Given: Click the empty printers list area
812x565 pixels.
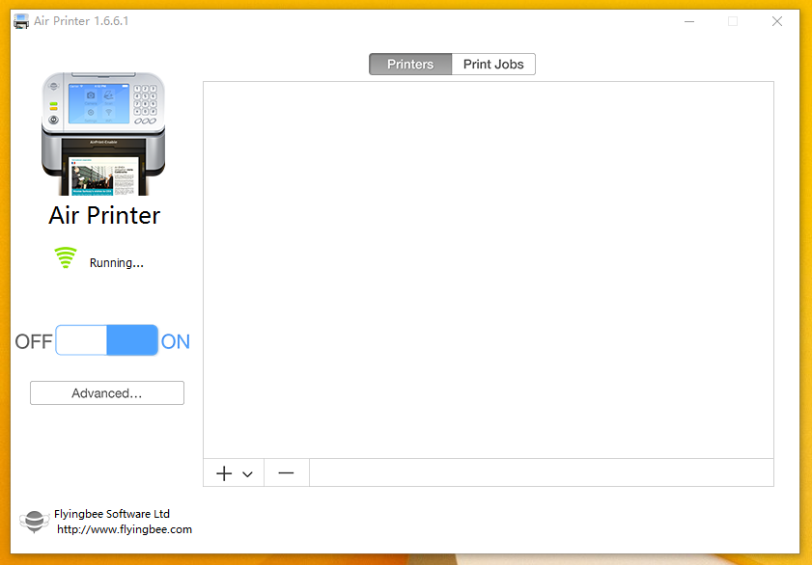Looking at the screenshot, I should pyautogui.click(x=489, y=269).
